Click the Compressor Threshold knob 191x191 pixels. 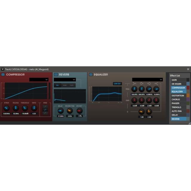25,108
